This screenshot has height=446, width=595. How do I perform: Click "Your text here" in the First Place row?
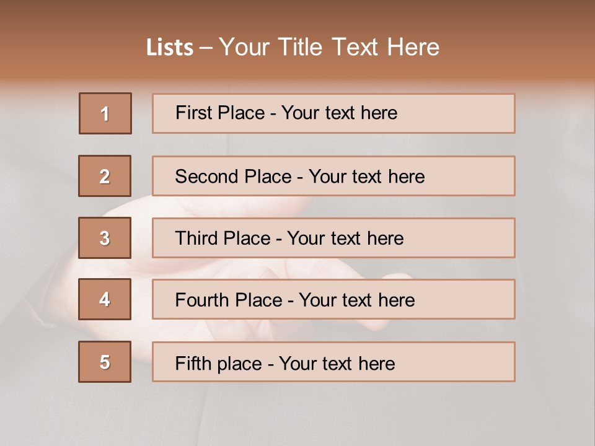(x=339, y=113)
